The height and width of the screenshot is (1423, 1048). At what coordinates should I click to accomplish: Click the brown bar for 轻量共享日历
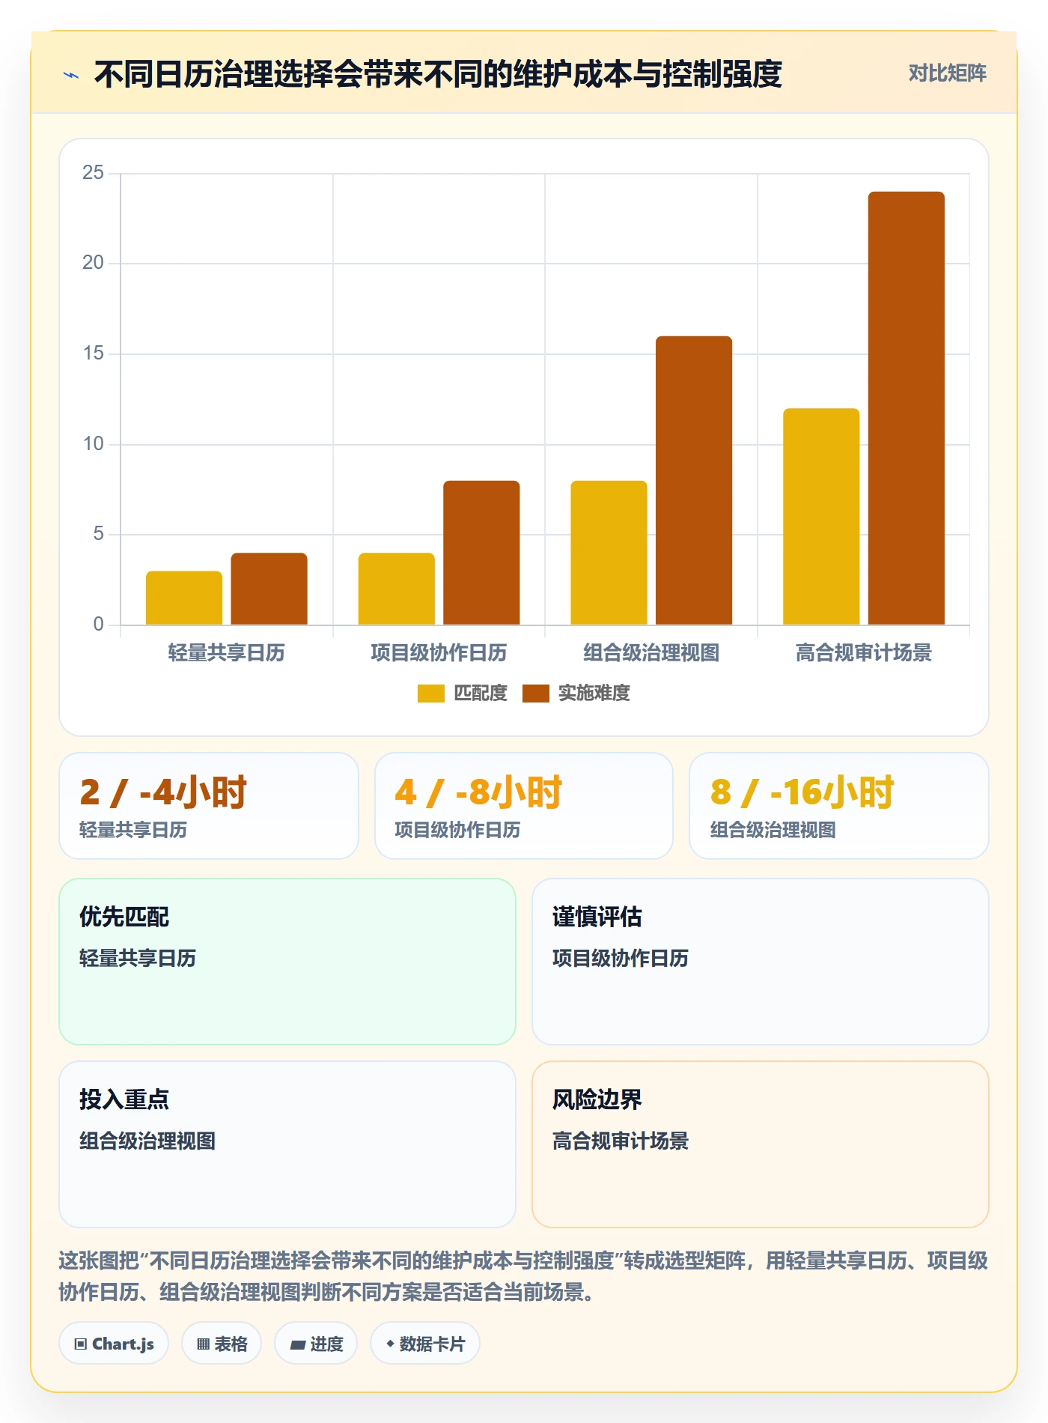click(x=269, y=589)
